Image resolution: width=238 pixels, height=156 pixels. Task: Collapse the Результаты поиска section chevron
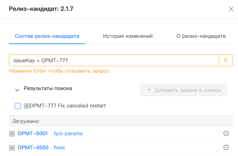tap(17, 90)
